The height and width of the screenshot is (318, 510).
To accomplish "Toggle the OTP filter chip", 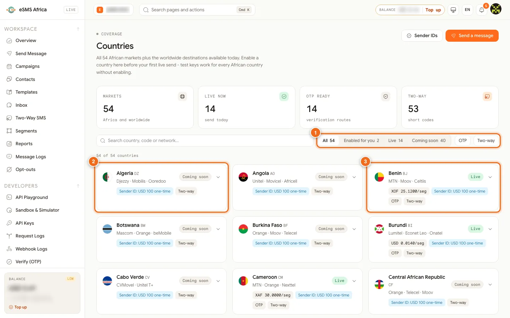I will pos(463,141).
